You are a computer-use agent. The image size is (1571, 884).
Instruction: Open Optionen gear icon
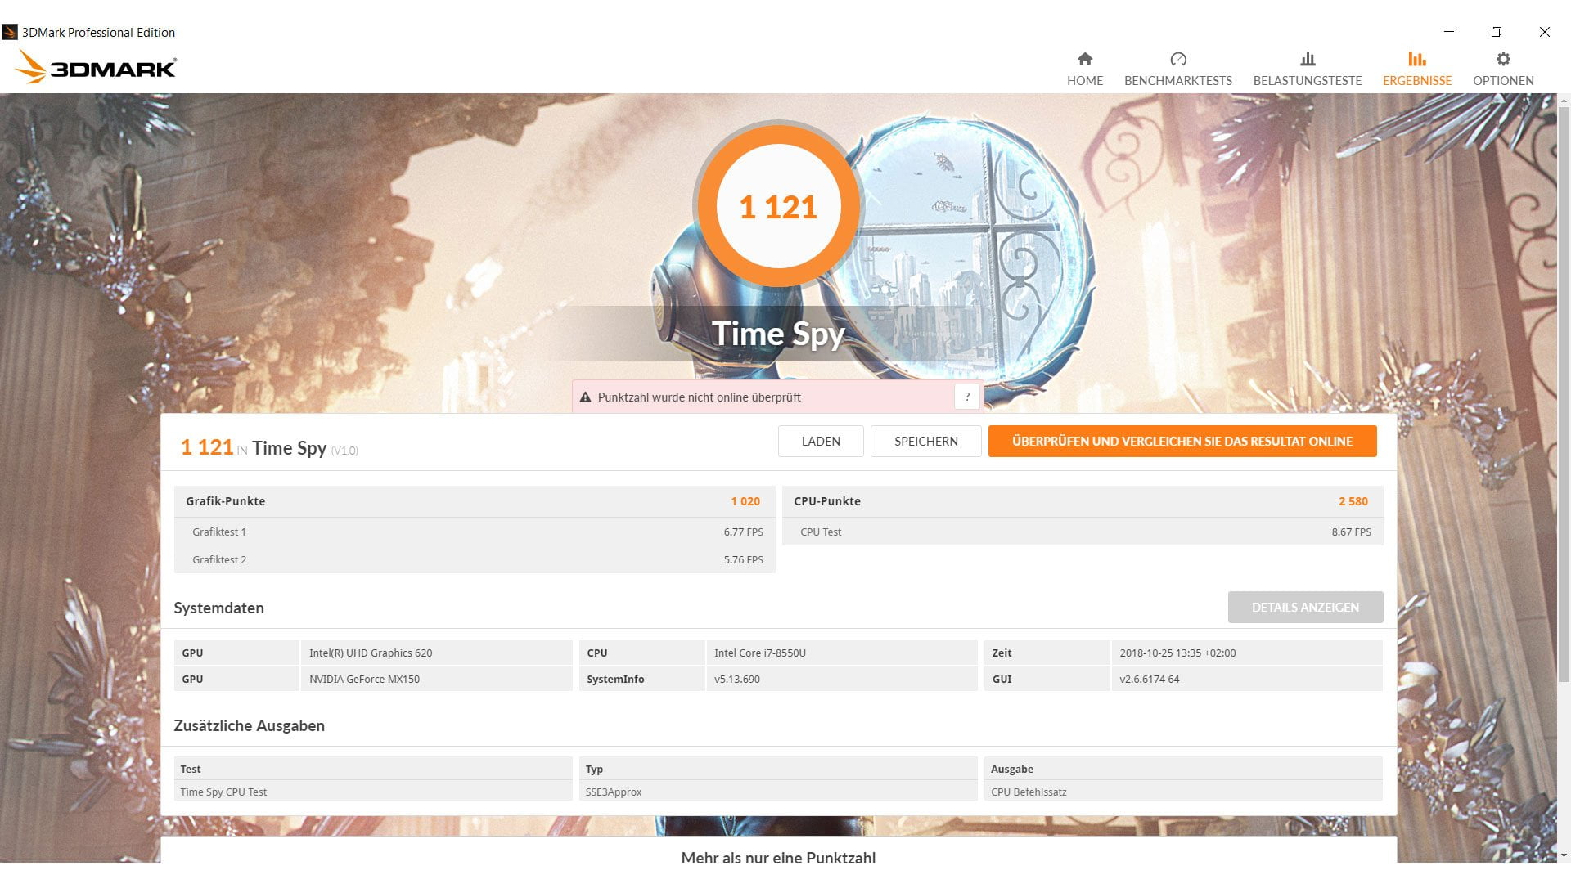[1502, 59]
